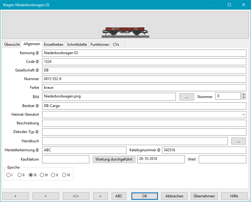Click the </> button

pos(76,196)
